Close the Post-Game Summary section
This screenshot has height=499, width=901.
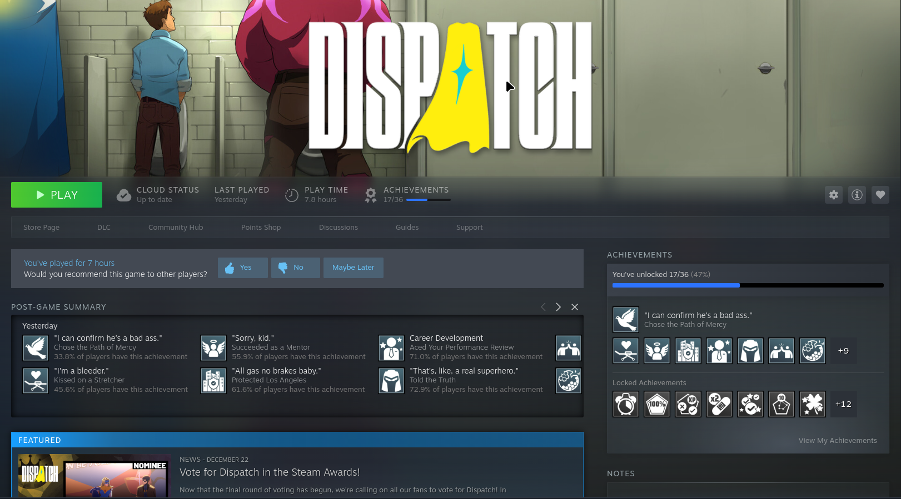tap(575, 307)
